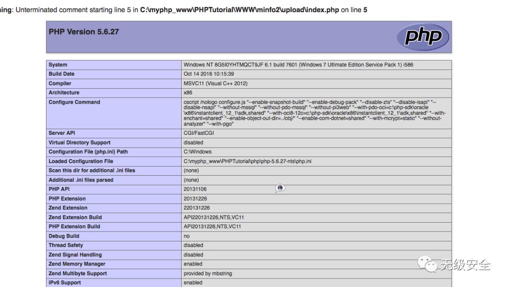Image resolution: width=507 pixels, height=287 pixels.
Task: Select the '220131226' Zend Extension value
Action: point(197,208)
